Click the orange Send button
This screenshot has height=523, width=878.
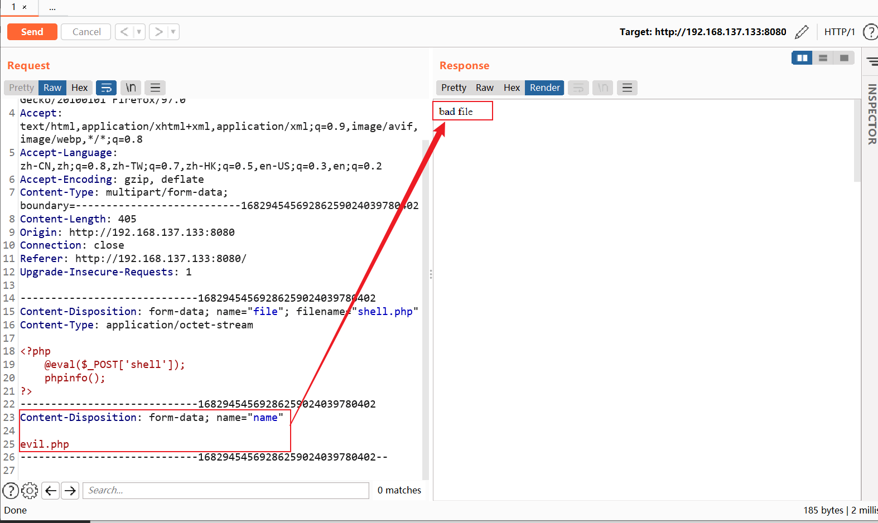(32, 32)
